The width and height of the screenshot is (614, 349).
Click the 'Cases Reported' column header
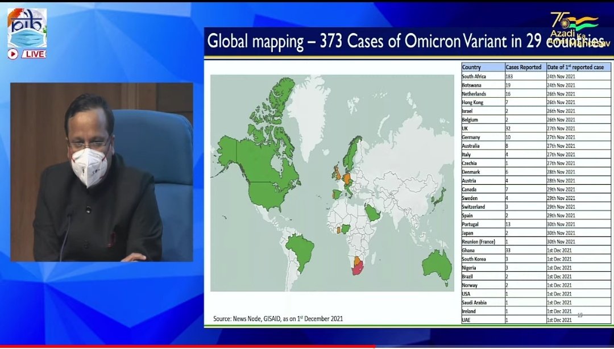coord(526,67)
